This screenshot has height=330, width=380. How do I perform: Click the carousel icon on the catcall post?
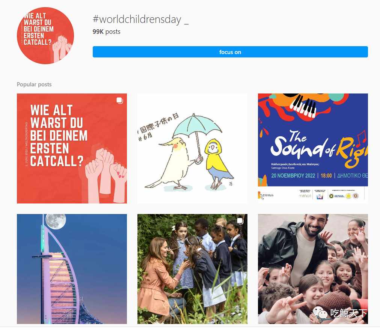tap(119, 100)
